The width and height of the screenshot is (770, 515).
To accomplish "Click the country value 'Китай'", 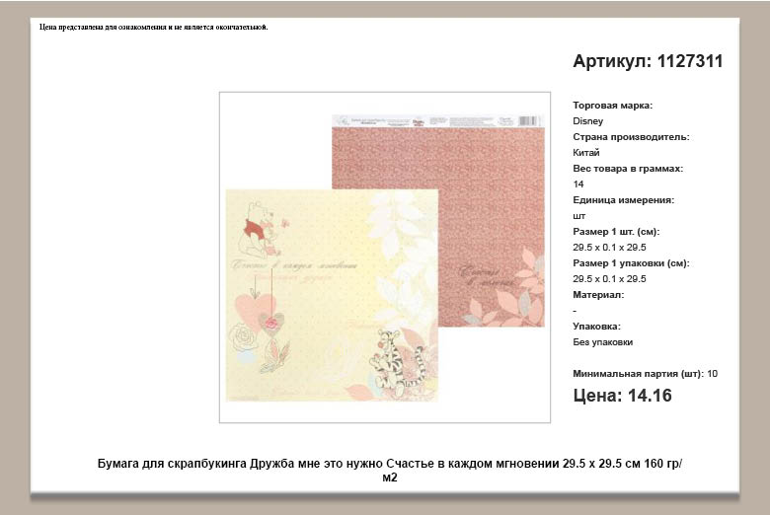I will (x=585, y=153).
